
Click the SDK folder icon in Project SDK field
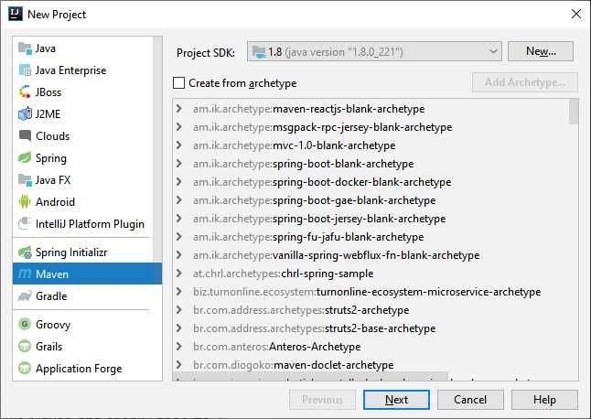tap(259, 51)
